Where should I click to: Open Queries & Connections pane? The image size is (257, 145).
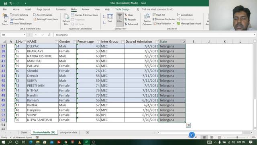tap(85, 15)
